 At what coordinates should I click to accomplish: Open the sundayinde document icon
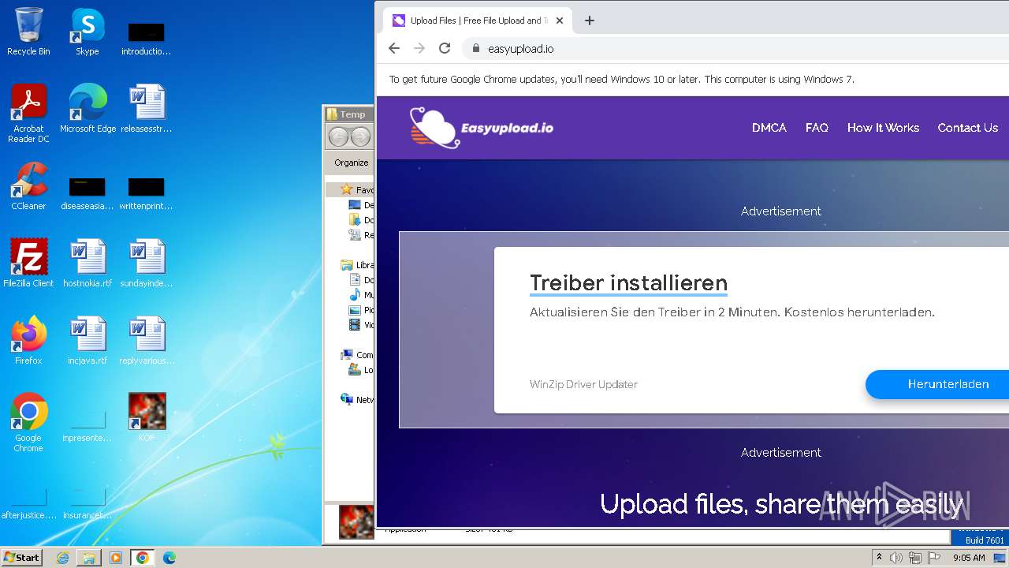click(147, 263)
